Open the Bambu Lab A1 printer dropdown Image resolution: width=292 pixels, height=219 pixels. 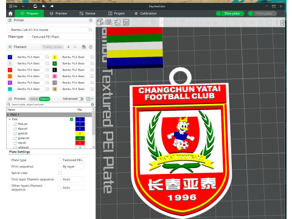[x=47, y=30]
